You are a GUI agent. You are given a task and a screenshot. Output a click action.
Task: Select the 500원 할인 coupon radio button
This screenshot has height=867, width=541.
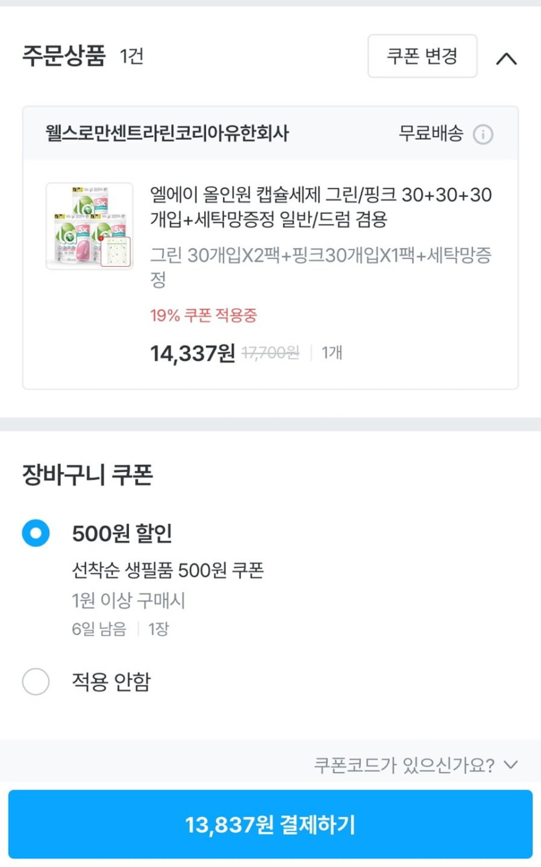36,533
